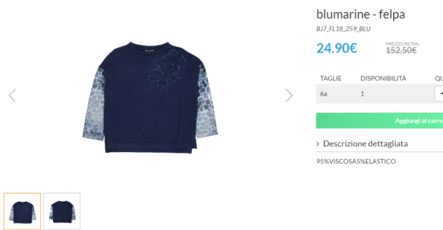Click the blumarine - felpa product title

361,14
